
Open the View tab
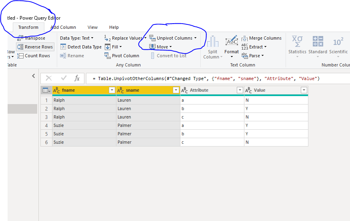point(92,27)
